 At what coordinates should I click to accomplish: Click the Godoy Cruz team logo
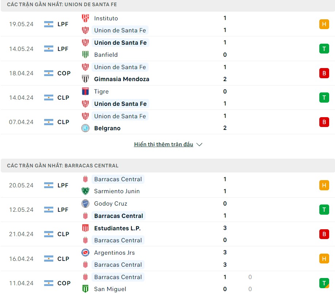pos(85,203)
